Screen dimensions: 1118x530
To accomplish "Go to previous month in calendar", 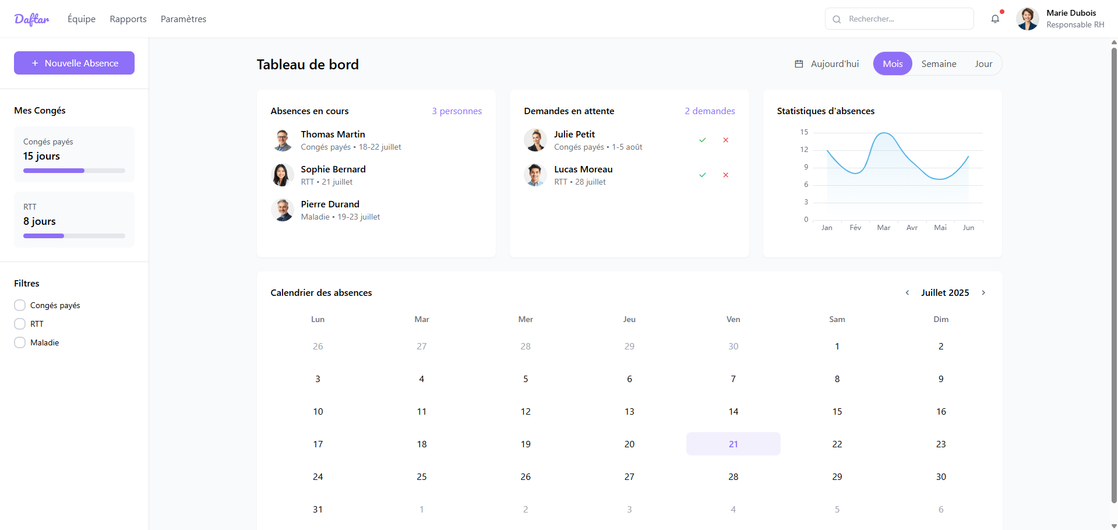I will (907, 292).
